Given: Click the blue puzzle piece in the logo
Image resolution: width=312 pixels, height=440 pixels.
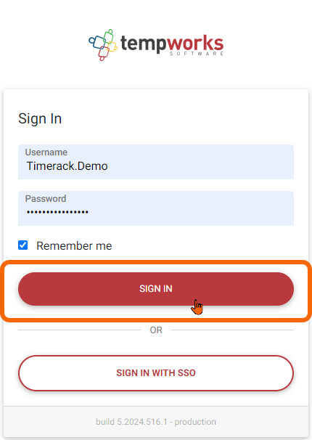Looking at the screenshot, I should pyautogui.click(x=97, y=42).
